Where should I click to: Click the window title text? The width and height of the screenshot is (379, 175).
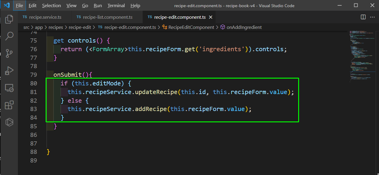(x=234, y=6)
